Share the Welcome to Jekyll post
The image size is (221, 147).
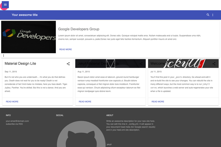[214, 64]
